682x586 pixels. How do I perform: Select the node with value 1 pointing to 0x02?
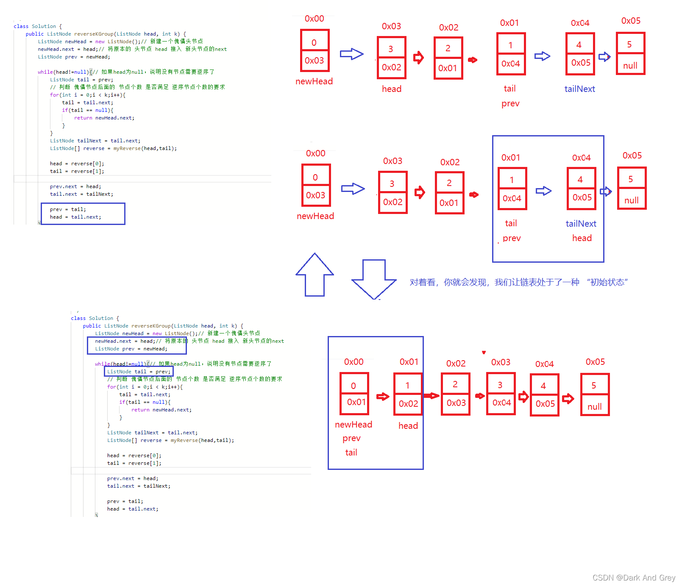(408, 394)
